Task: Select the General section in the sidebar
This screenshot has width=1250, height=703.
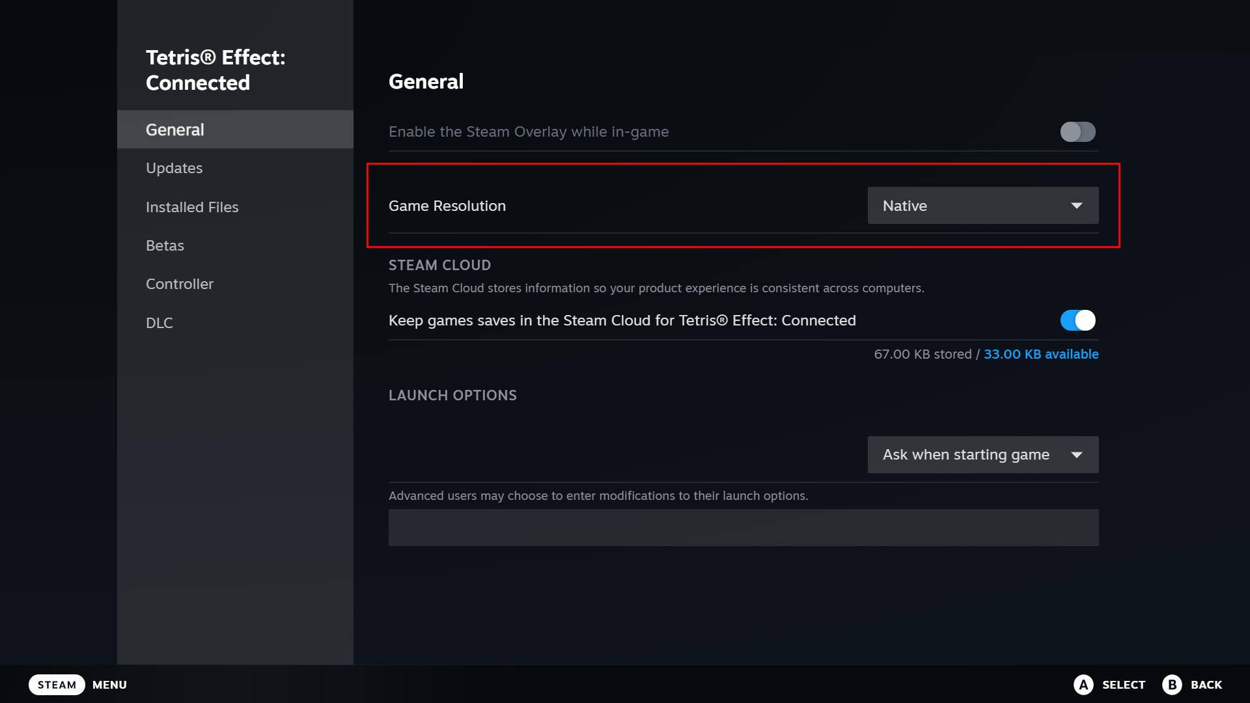Action: click(x=174, y=129)
